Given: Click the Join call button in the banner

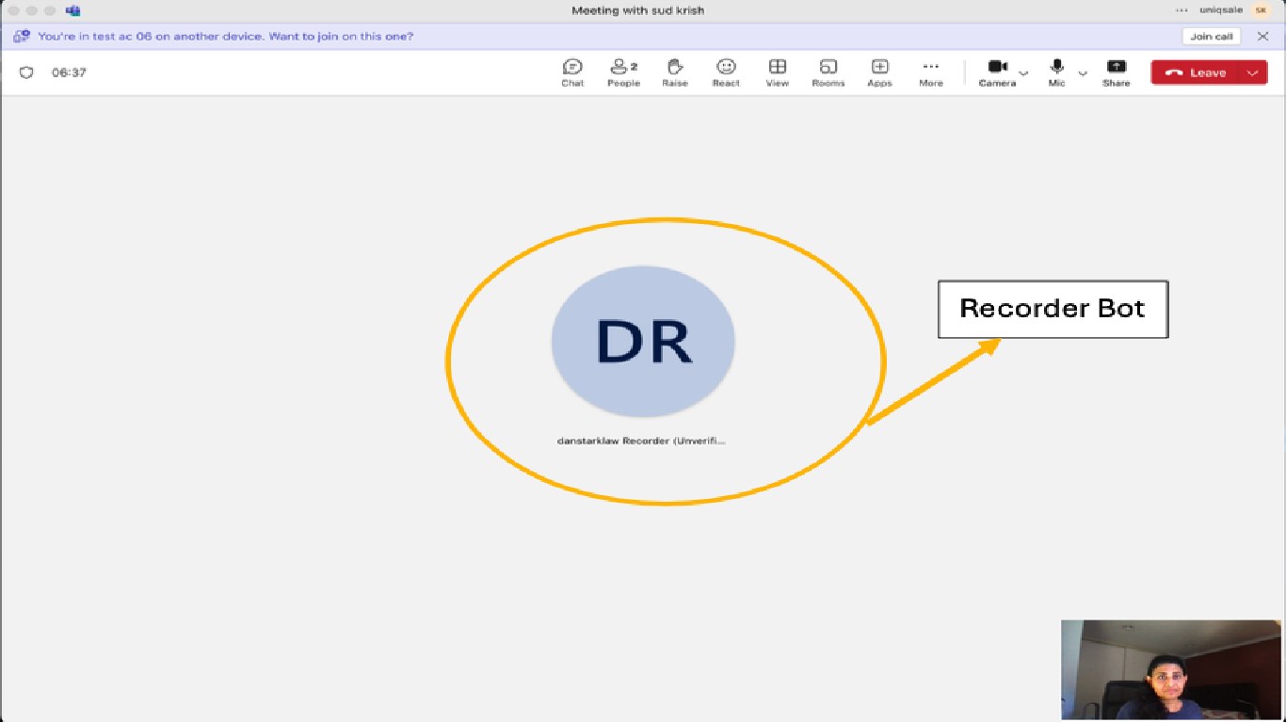Looking at the screenshot, I should (x=1211, y=37).
